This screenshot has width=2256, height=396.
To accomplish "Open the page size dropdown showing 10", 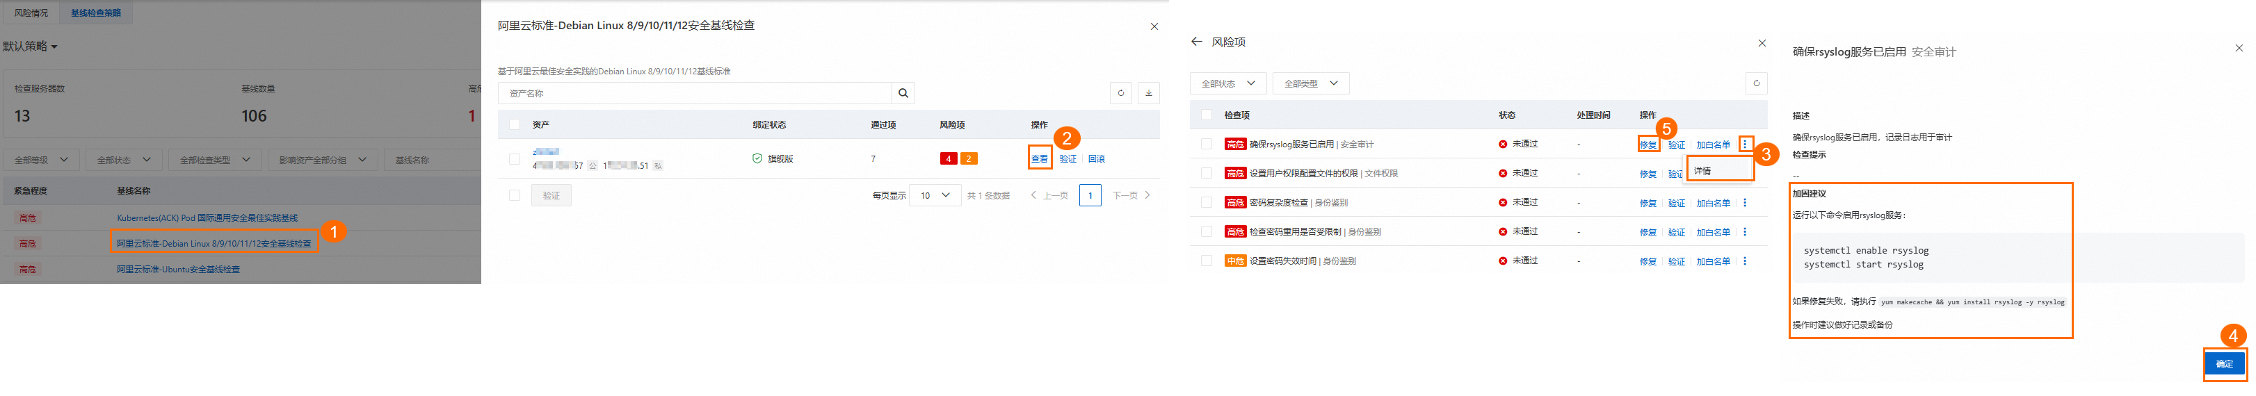I will tap(935, 195).
